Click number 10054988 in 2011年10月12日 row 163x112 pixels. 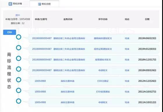click(x=40, y=102)
